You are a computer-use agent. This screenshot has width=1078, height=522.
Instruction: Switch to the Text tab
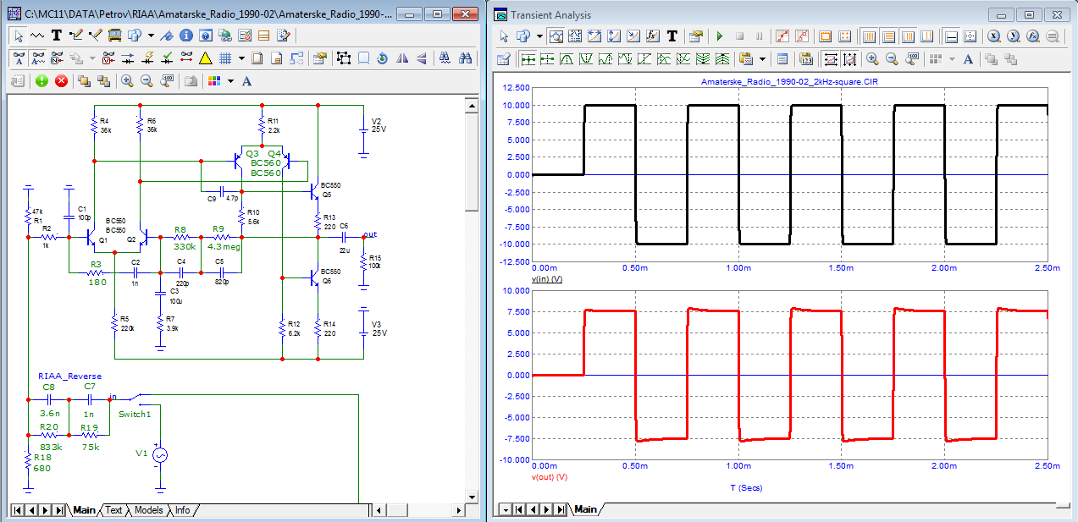click(113, 510)
